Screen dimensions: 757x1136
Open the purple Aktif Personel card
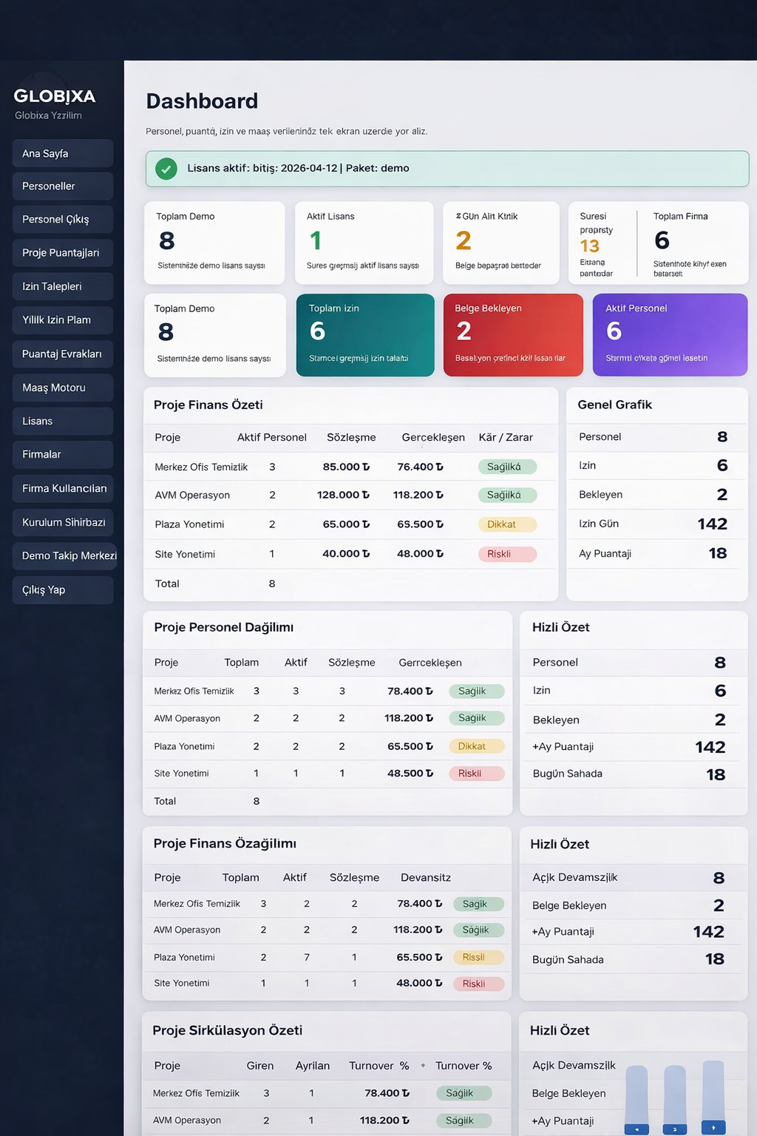[x=670, y=335]
